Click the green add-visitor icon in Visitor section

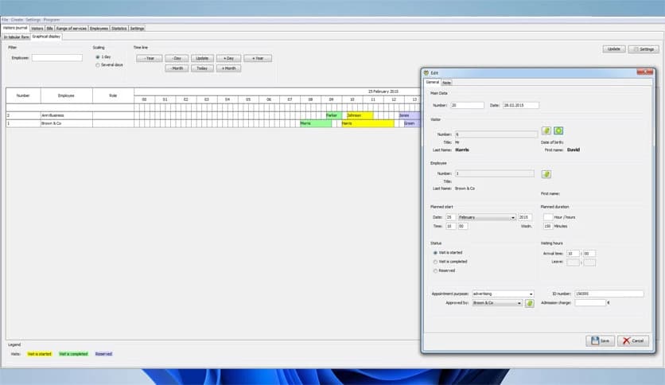pos(559,130)
